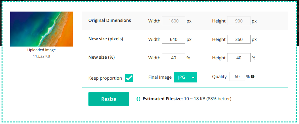This screenshot has height=124, width=299.
Task: Click the dropdown arrow next to JPG
Action: 193,77
